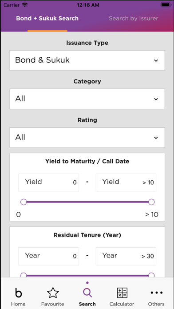The height and width of the screenshot is (309, 174).
Task: Click the maximum Year field showing > 30
Action: pos(126,256)
